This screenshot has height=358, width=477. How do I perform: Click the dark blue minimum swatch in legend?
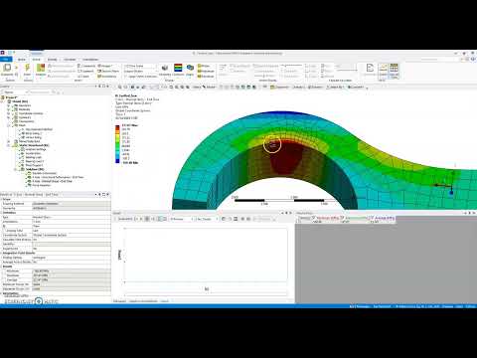pyautogui.click(x=117, y=161)
